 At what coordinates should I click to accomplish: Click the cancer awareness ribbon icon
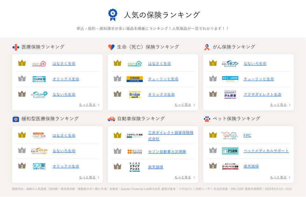pos(207,47)
